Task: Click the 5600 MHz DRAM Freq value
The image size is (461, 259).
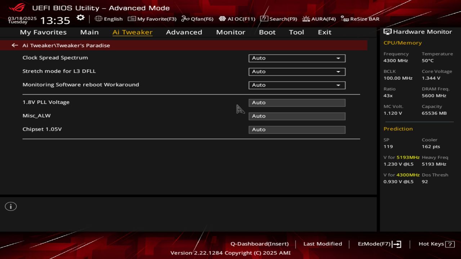Action: click(x=434, y=96)
